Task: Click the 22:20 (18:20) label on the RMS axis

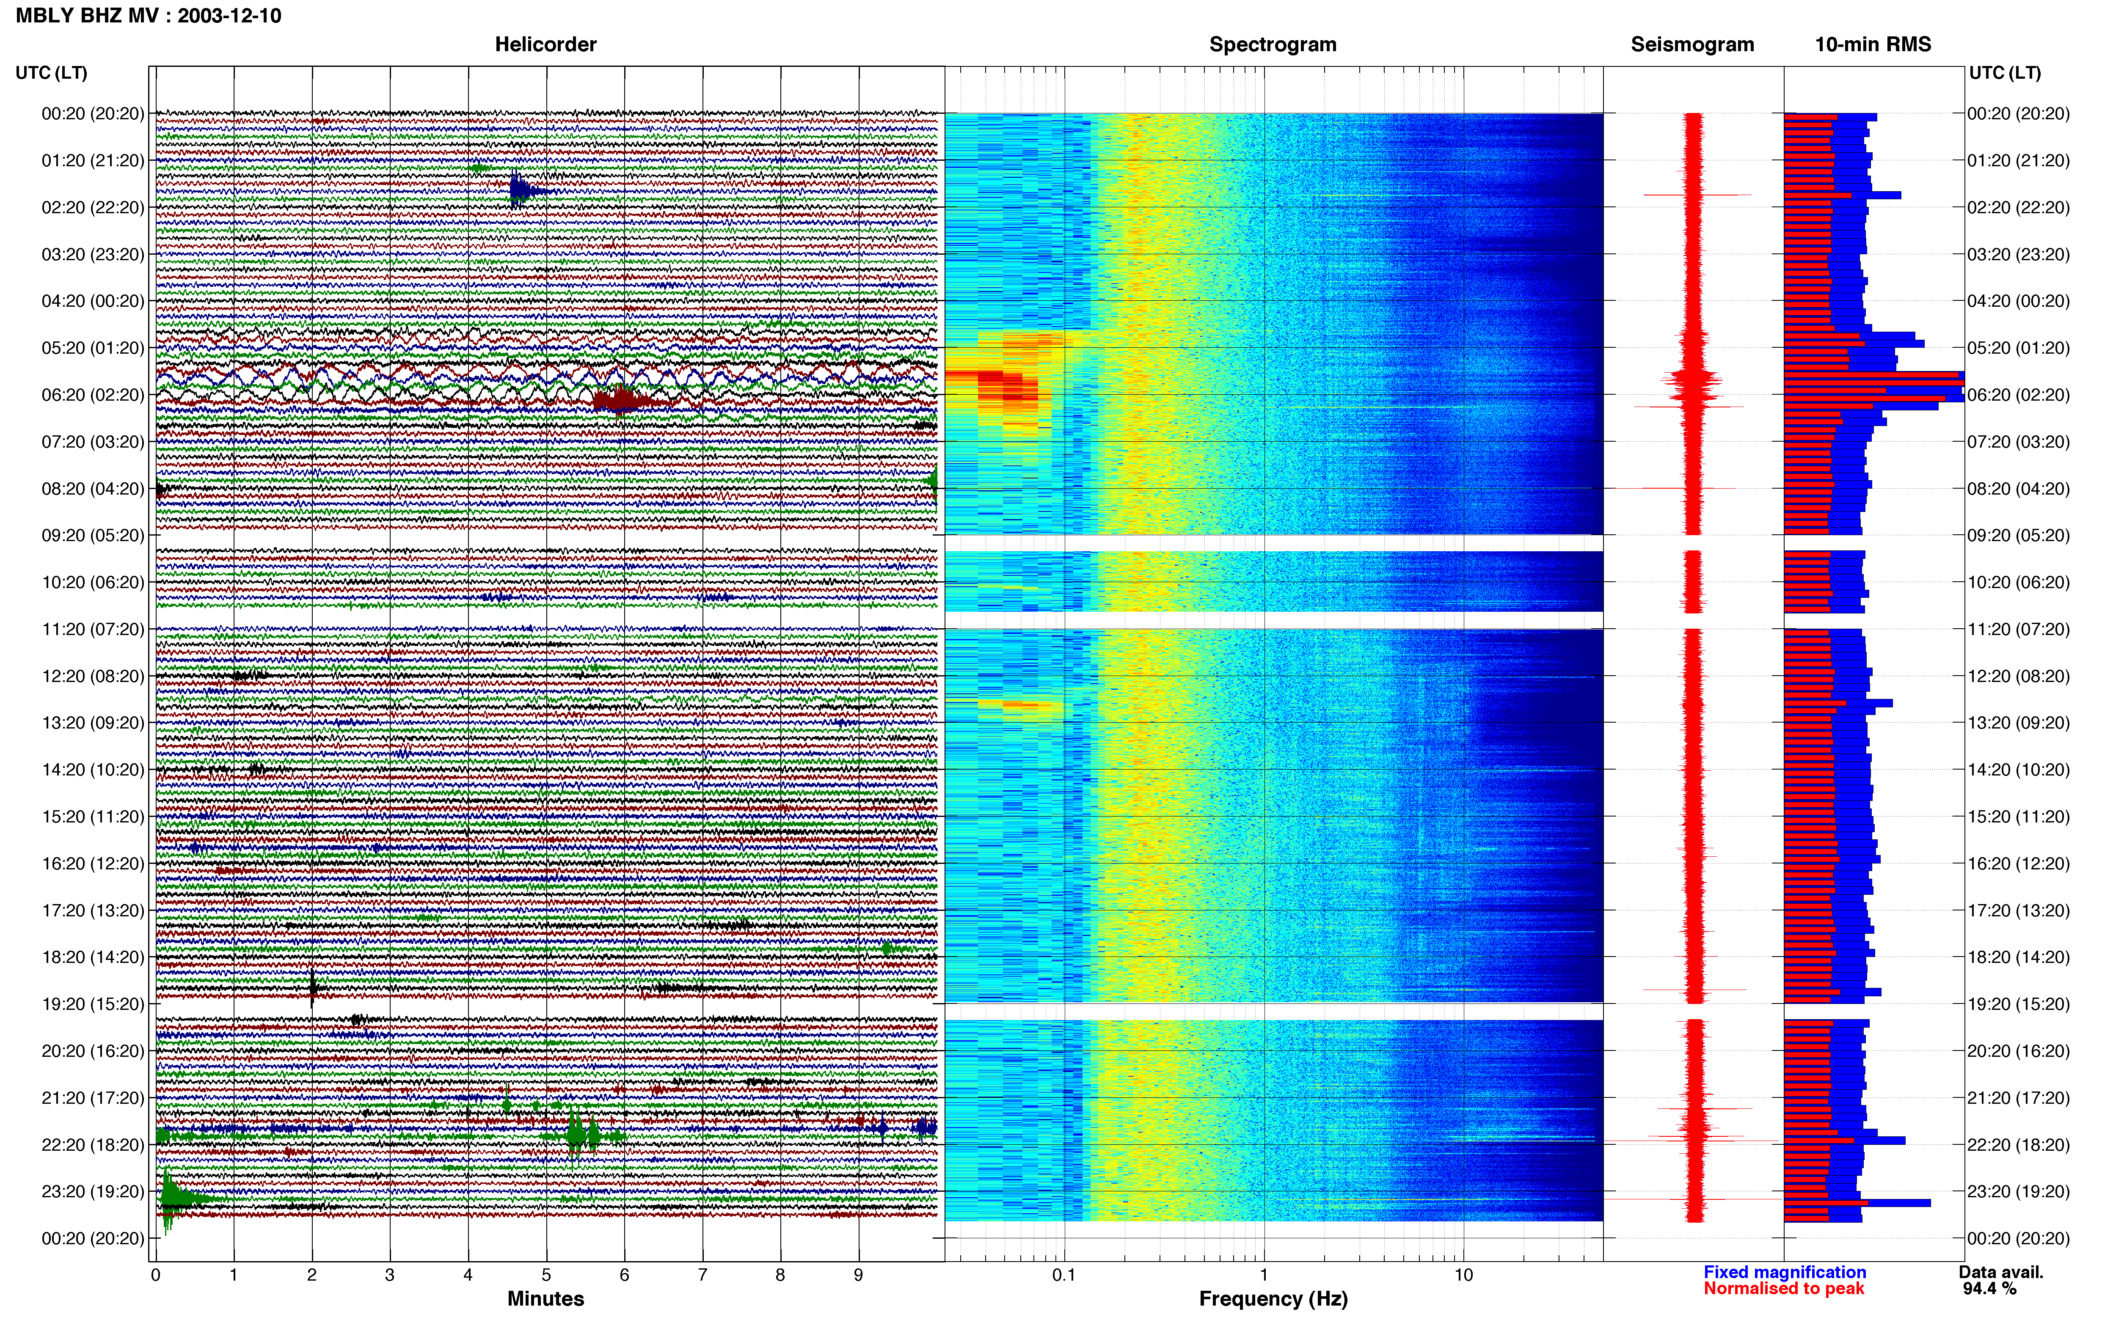Action: click(2019, 1144)
